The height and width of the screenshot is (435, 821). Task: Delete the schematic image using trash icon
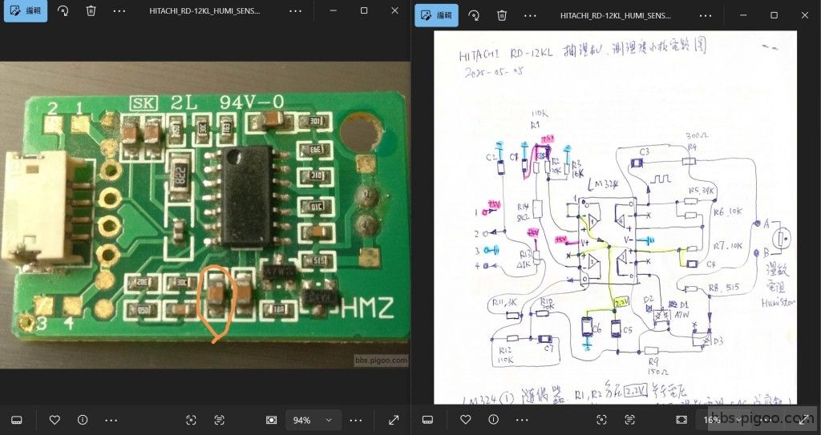pyautogui.click(x=502, y=16)
